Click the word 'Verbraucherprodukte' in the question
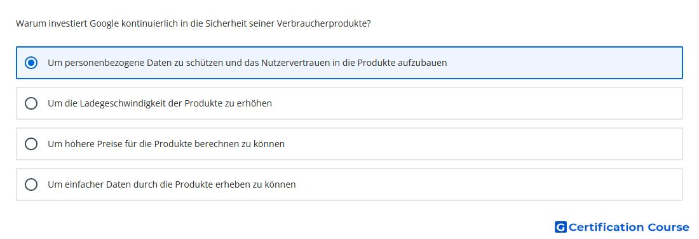 pyautogui.click(x=323, y=23)
